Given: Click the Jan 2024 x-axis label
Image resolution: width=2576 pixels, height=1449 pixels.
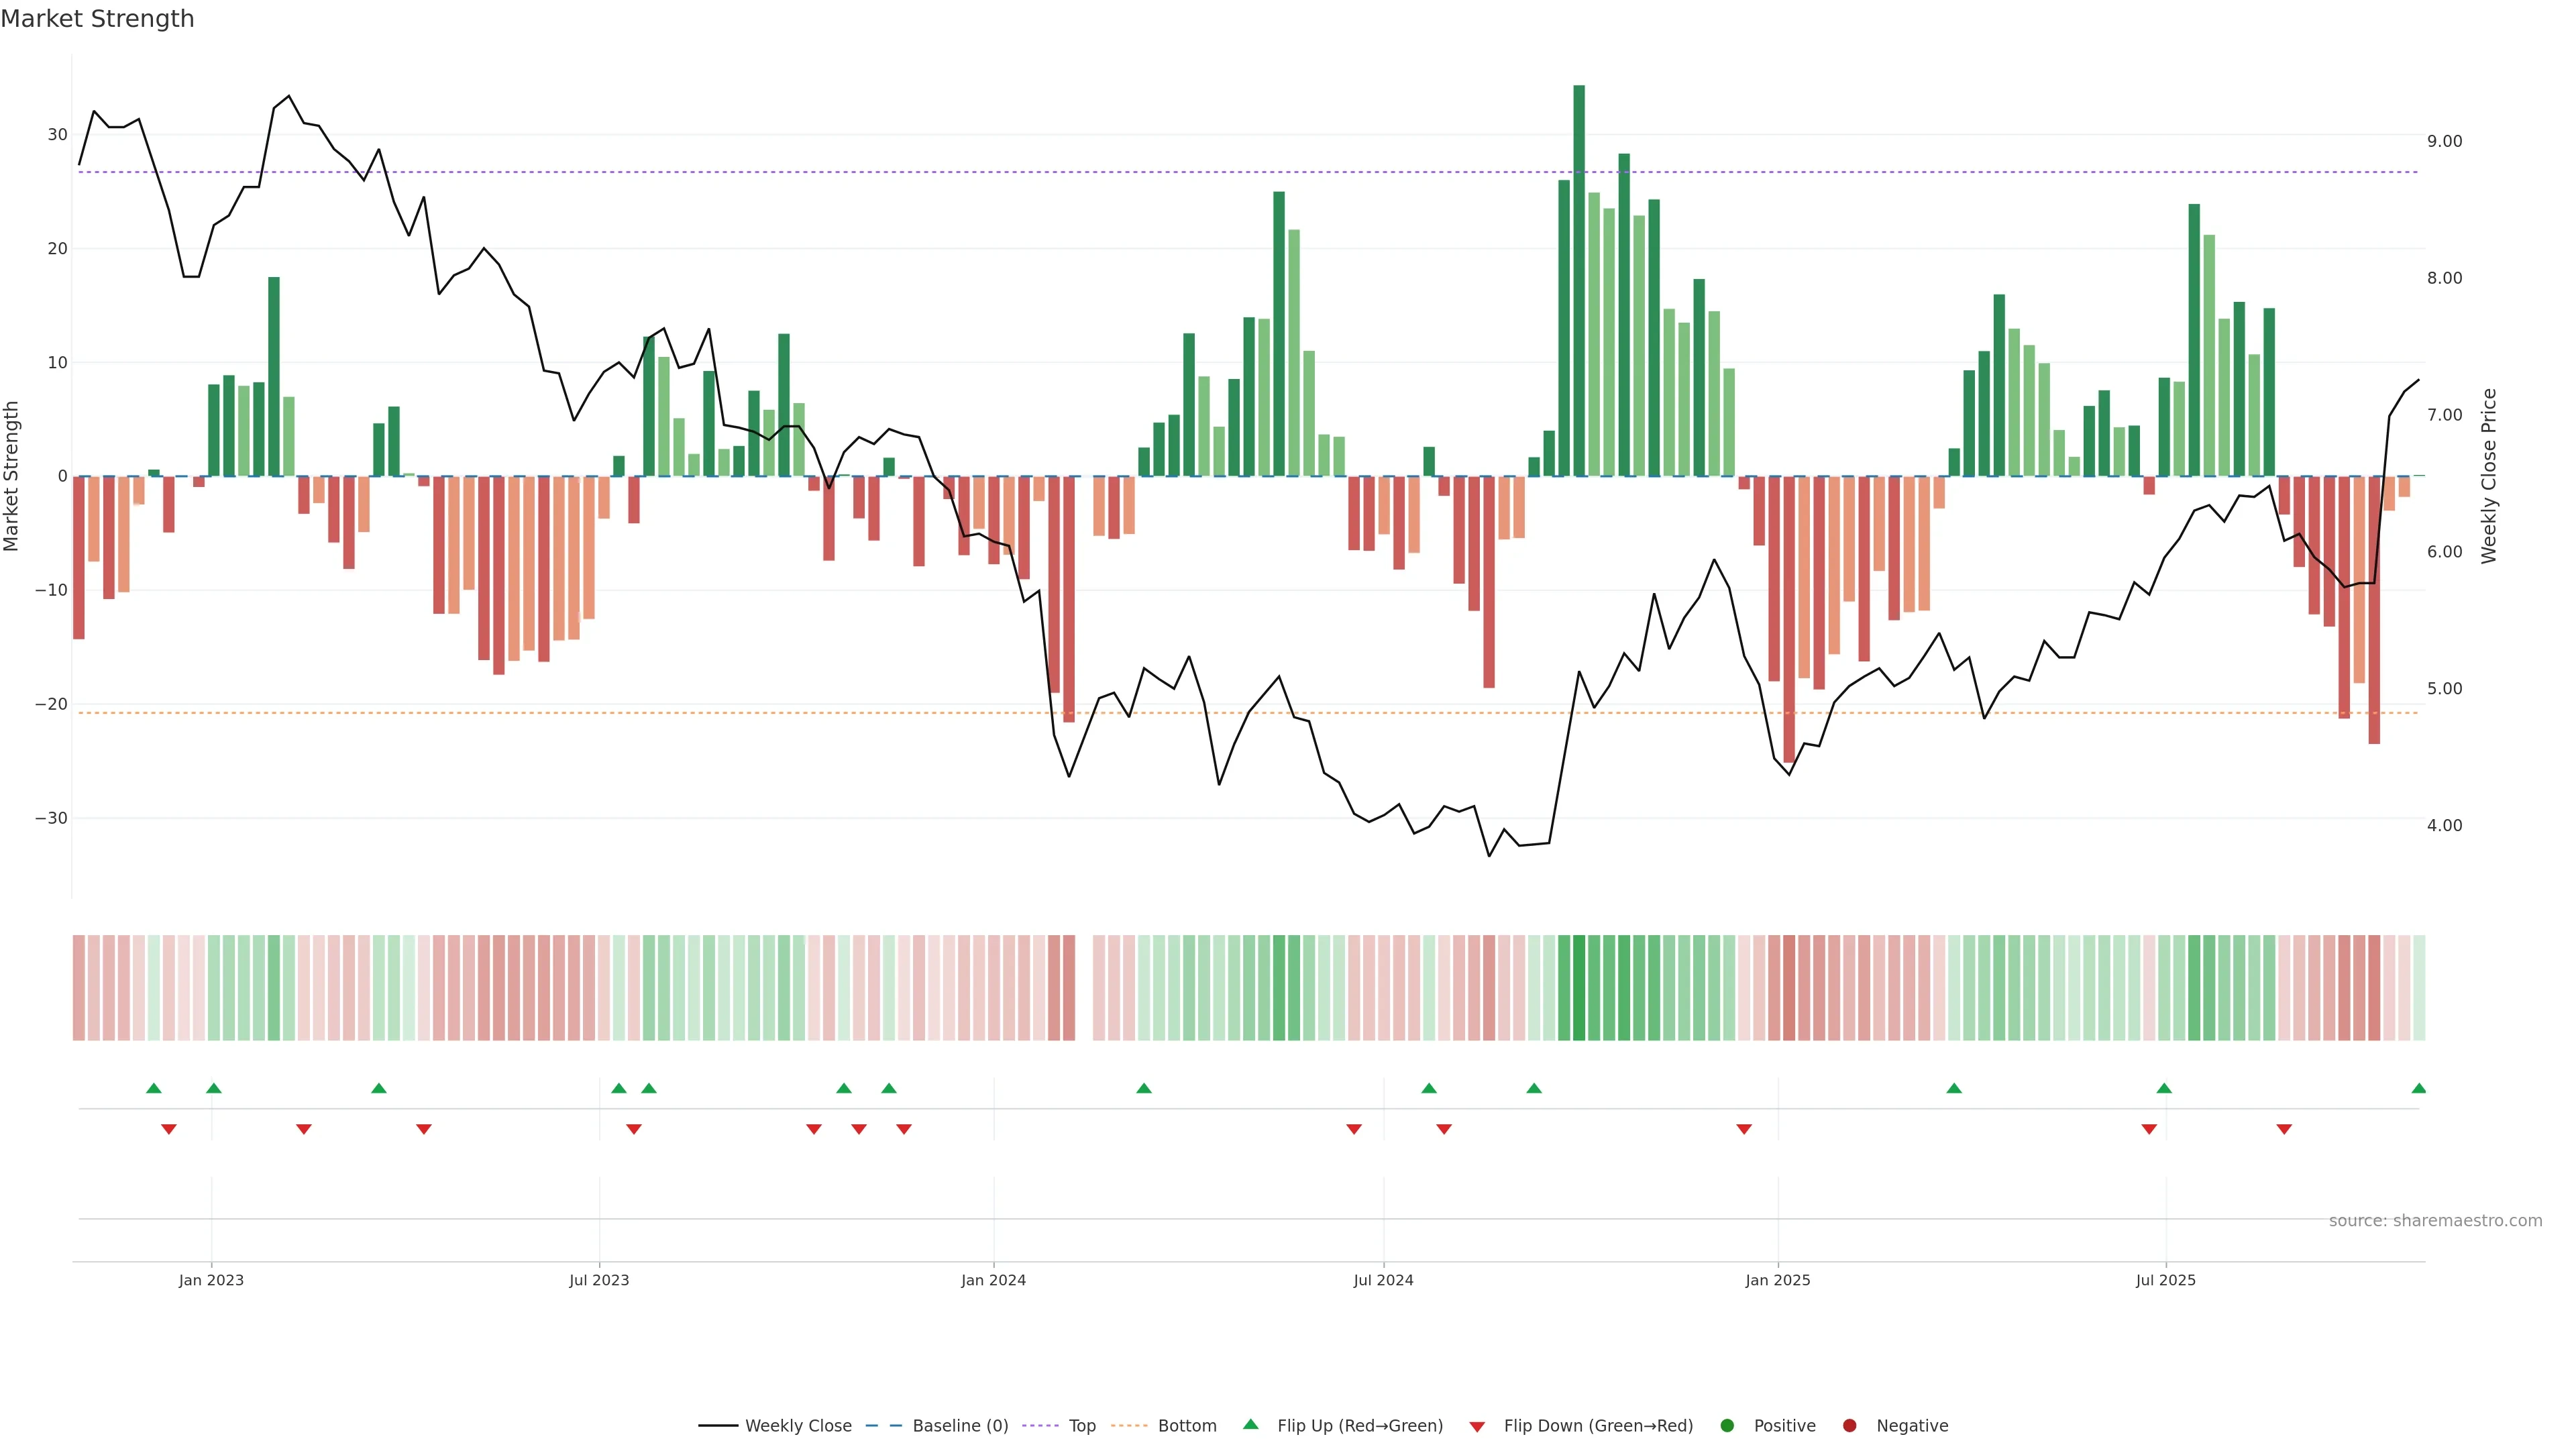Looking at the screenshot, I should click(x=993, y=1280).
